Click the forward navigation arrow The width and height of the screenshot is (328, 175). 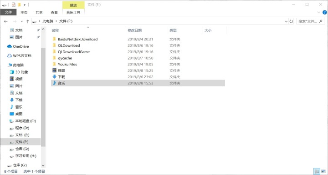tap(15, 21)
